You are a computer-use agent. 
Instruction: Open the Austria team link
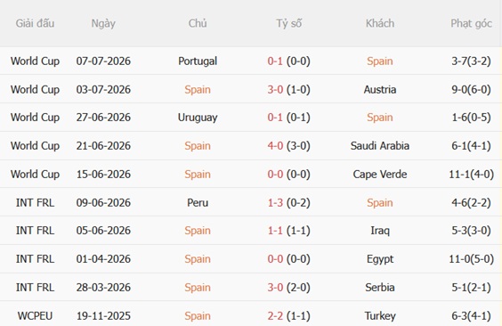click(380, 89)
